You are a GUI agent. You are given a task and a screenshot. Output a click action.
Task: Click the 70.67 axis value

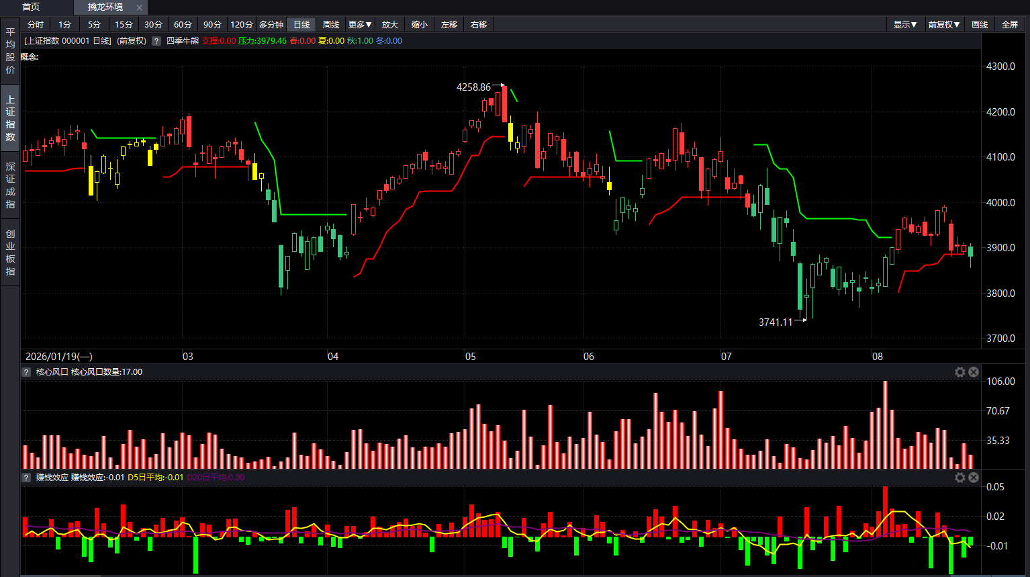click(x=998, y=411)
